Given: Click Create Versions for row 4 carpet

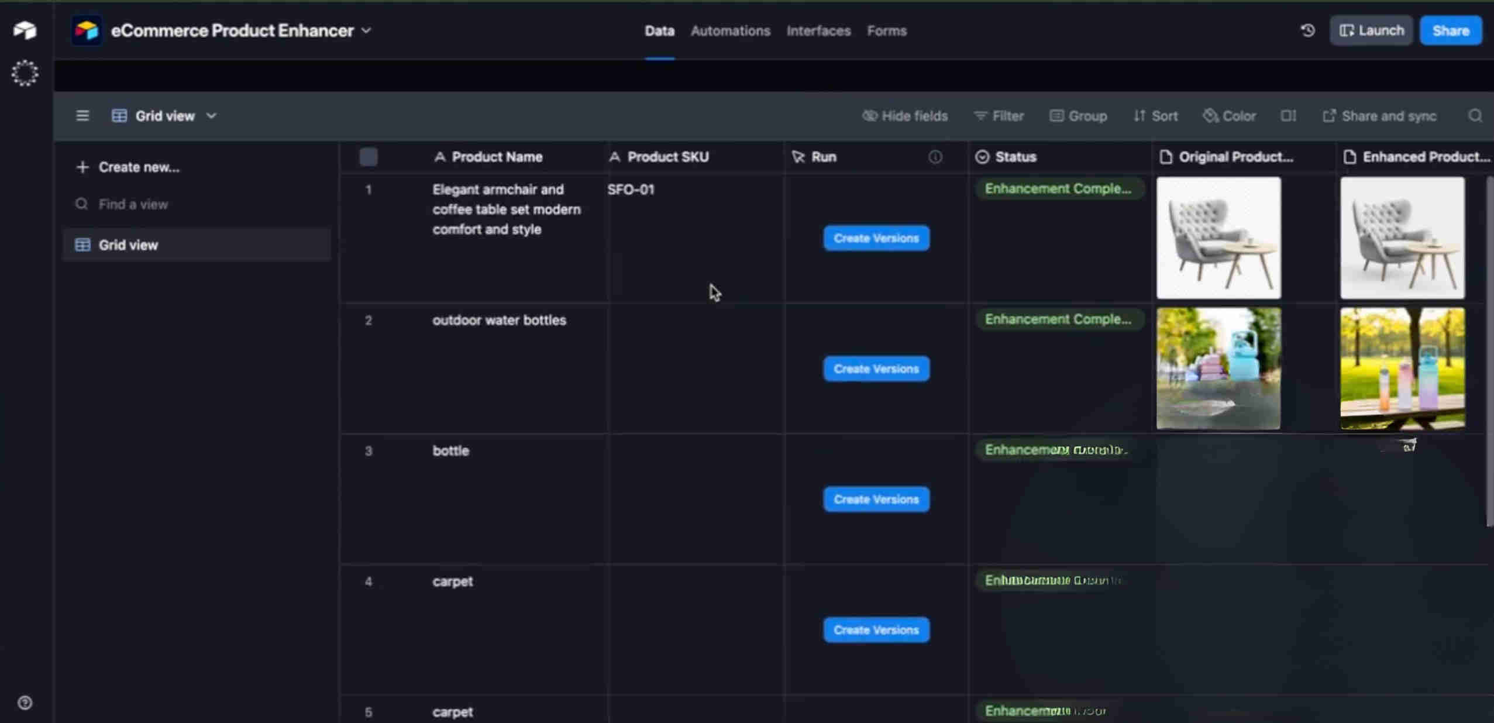Looking at the screenshot, I should [x=876, y=630].
